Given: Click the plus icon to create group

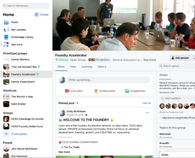Looking at the screenshot, I should pyautogui.click(x=6, y=134).
